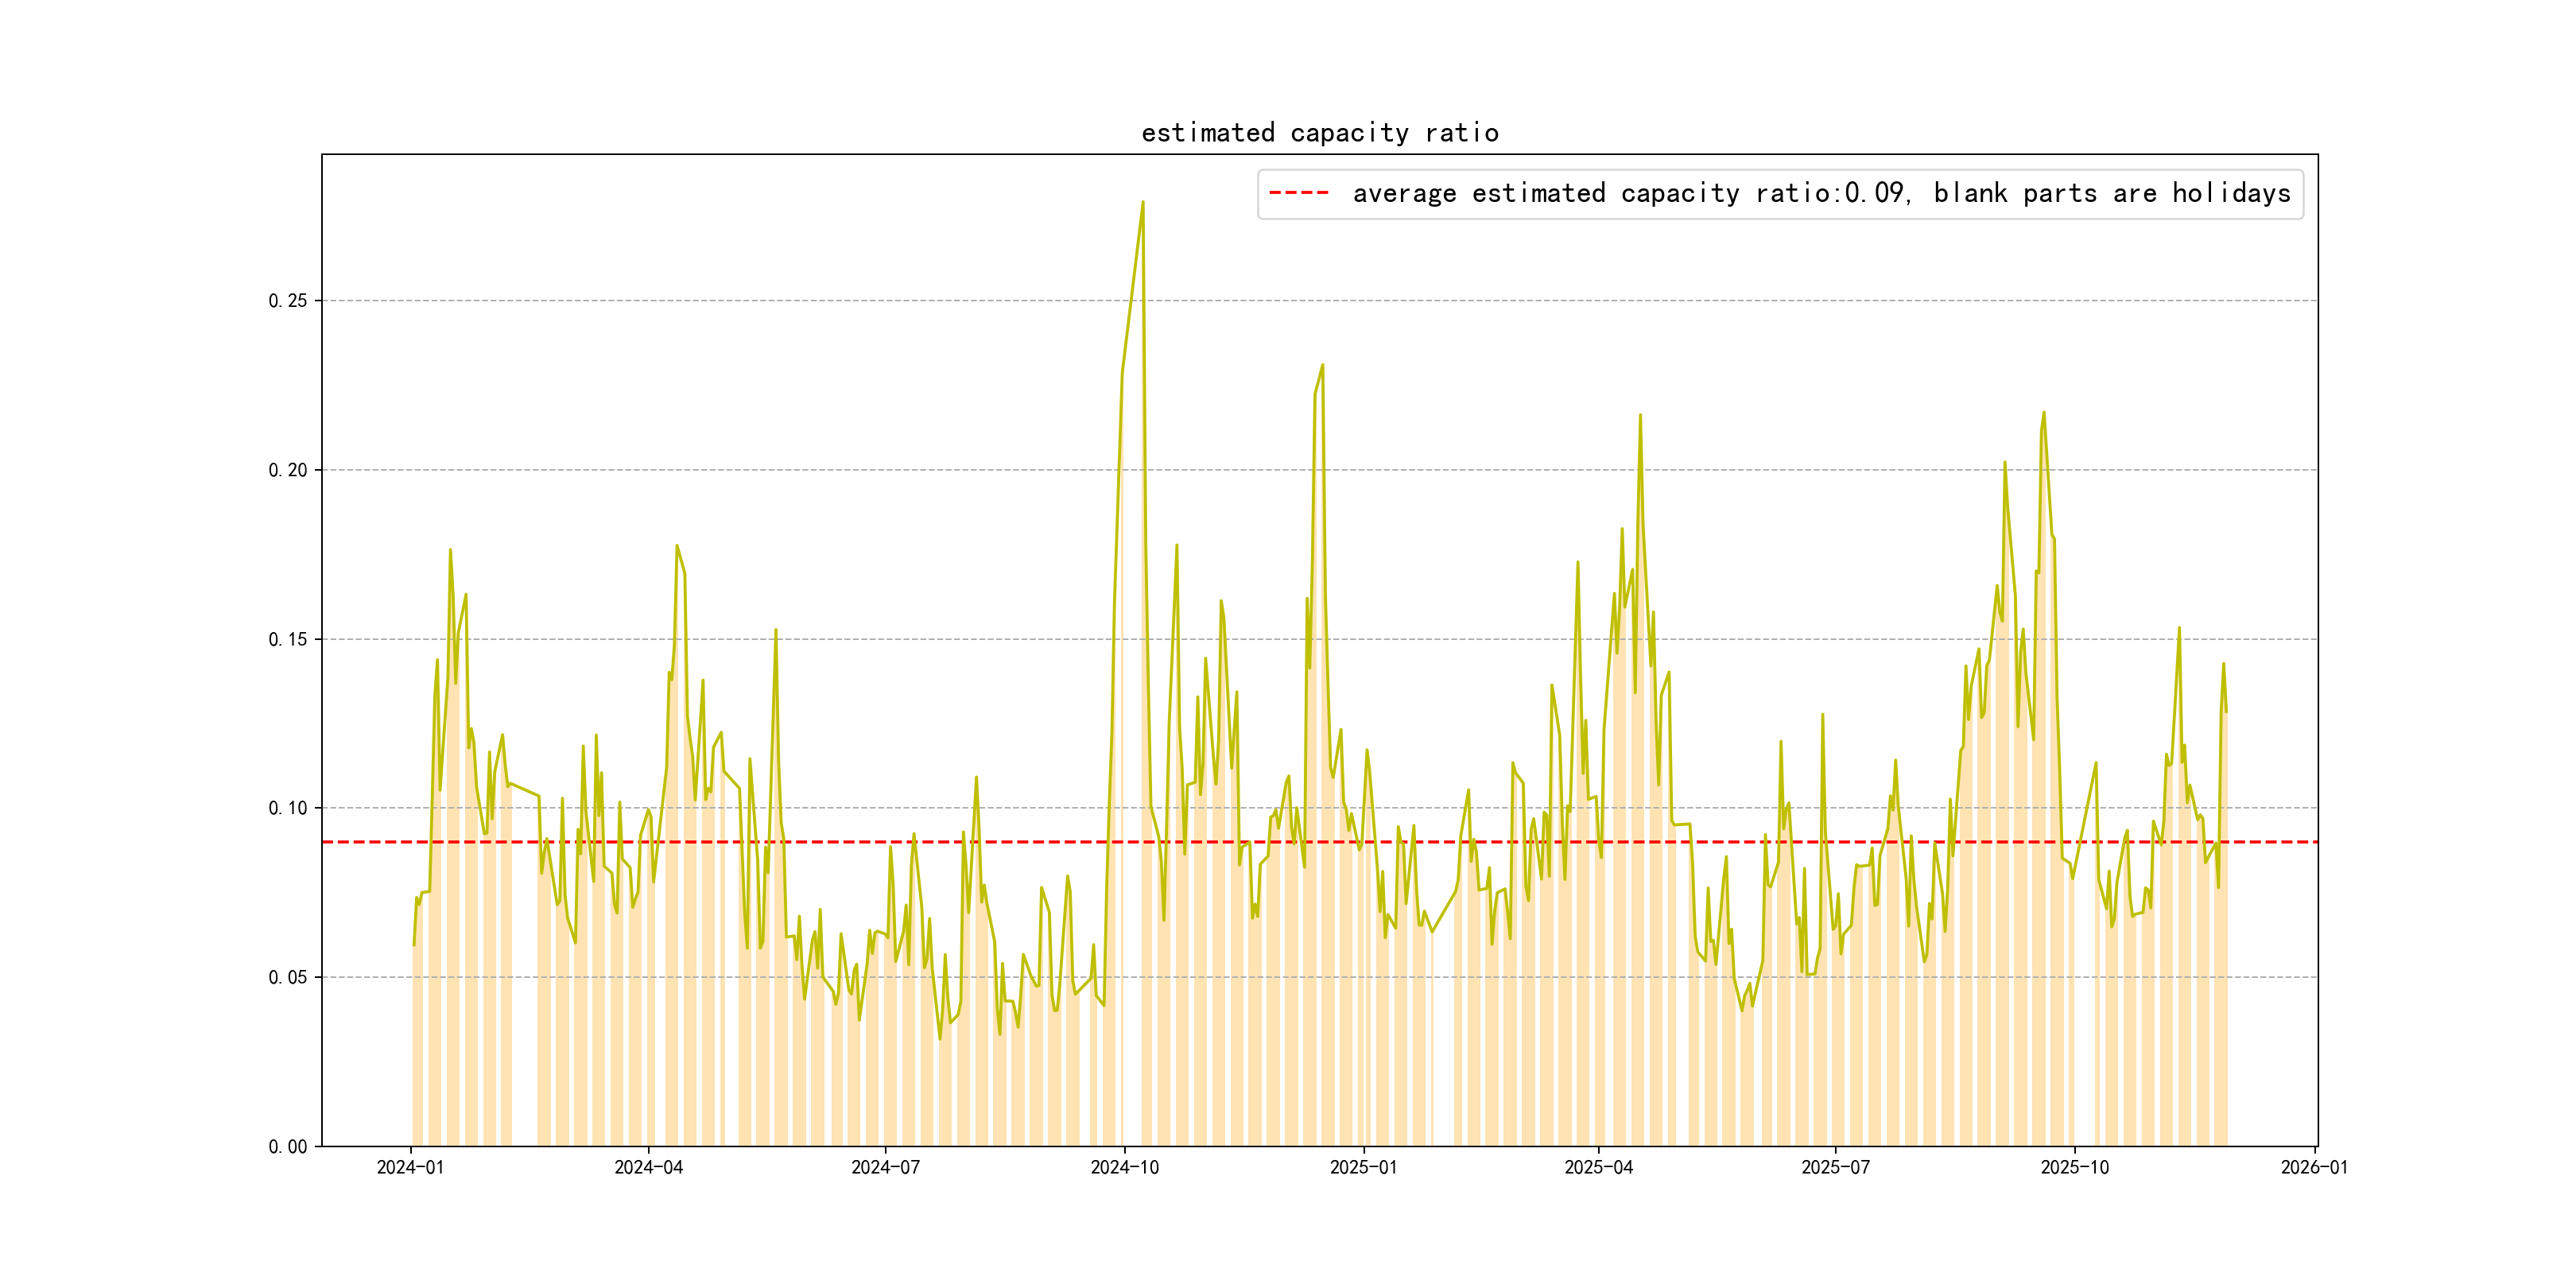Click the 2024-10 x-axis label
2576x1288 pixels.
point(1124,1167)
